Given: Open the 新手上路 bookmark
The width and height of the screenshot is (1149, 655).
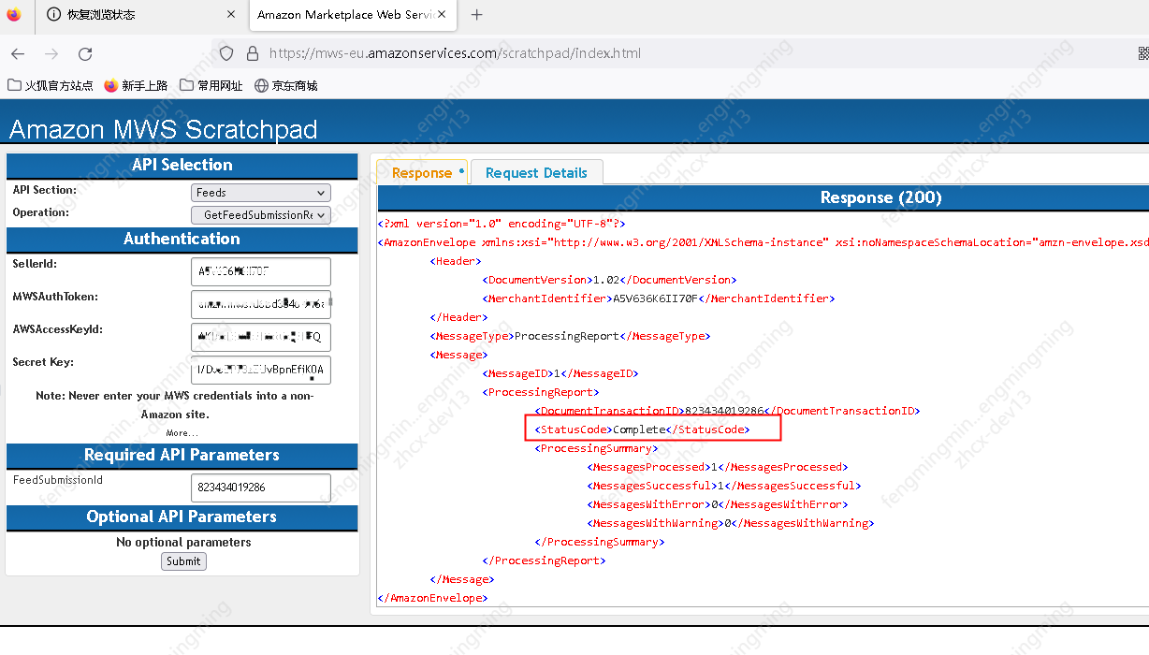Looking at the screenshot, I should click(x=136, y=85).
